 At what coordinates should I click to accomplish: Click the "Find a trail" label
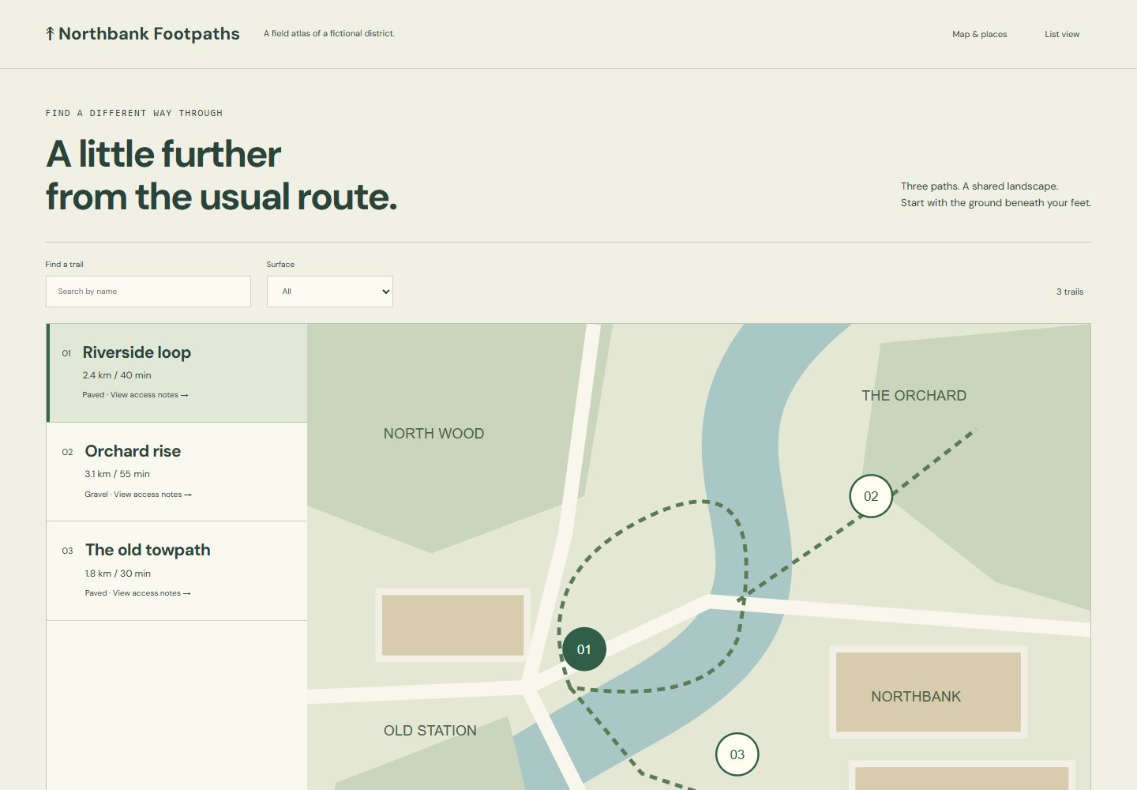pyautogui.click(x=65, y=265)
